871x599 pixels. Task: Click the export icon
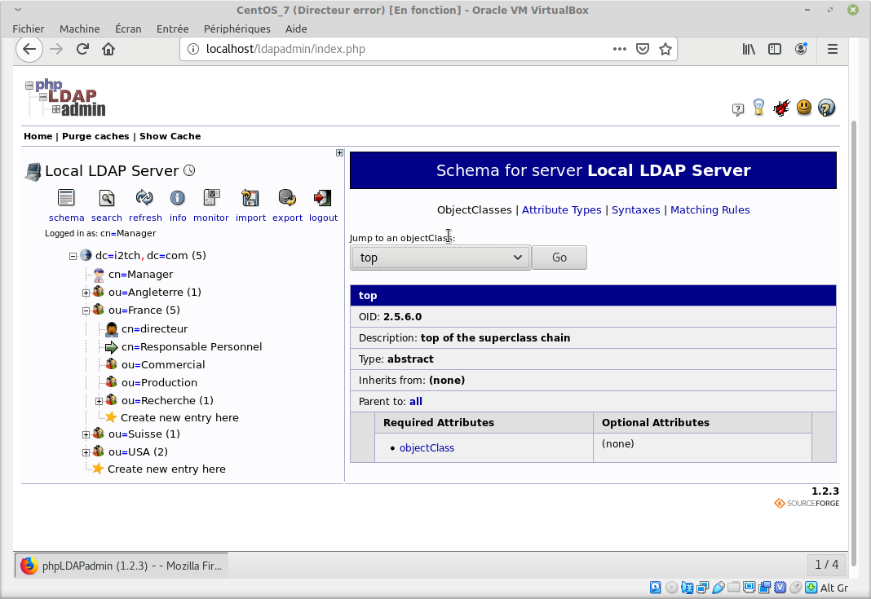287,198
